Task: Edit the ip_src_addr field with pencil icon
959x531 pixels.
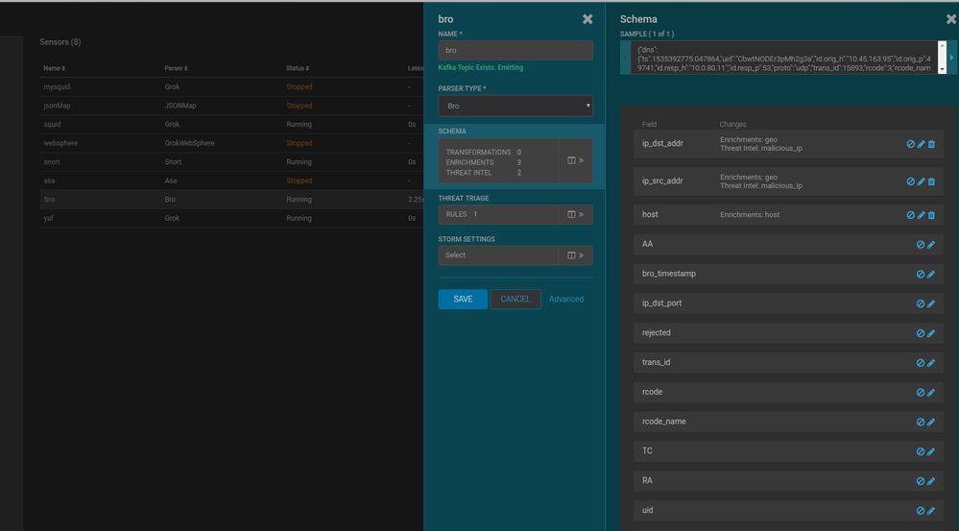Action: click(x=921, y=181)
